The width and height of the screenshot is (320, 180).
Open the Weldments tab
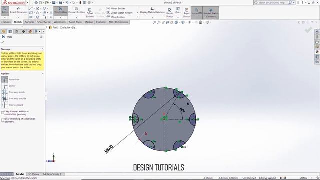60,22
